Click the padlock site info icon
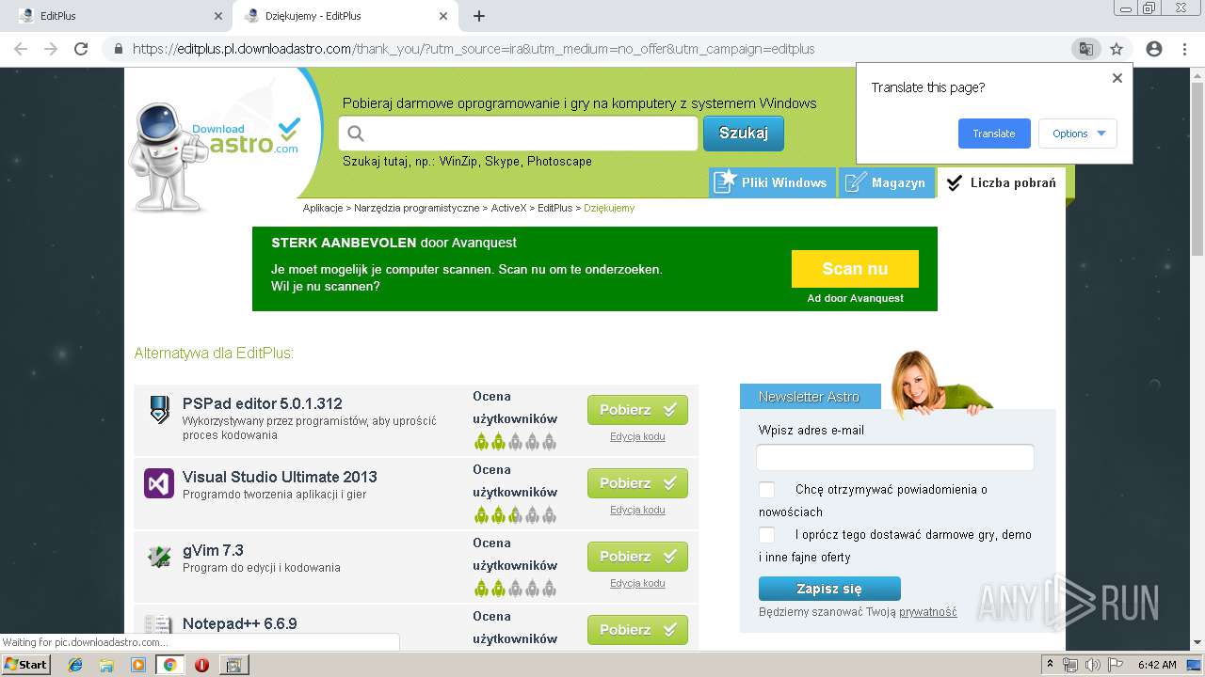The height and width of the screenshot is (677, 1205). pyautogui.click(x=119, y=49)
